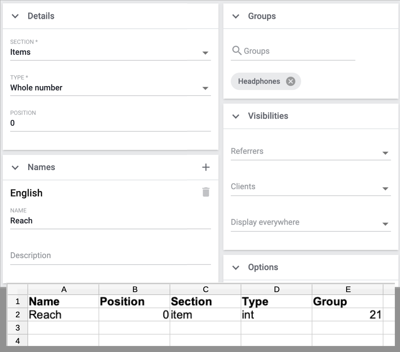Click the Name field containing Reach
This screenshot has width=400, height=352.
pyautogui.click(x=110, y=221)
